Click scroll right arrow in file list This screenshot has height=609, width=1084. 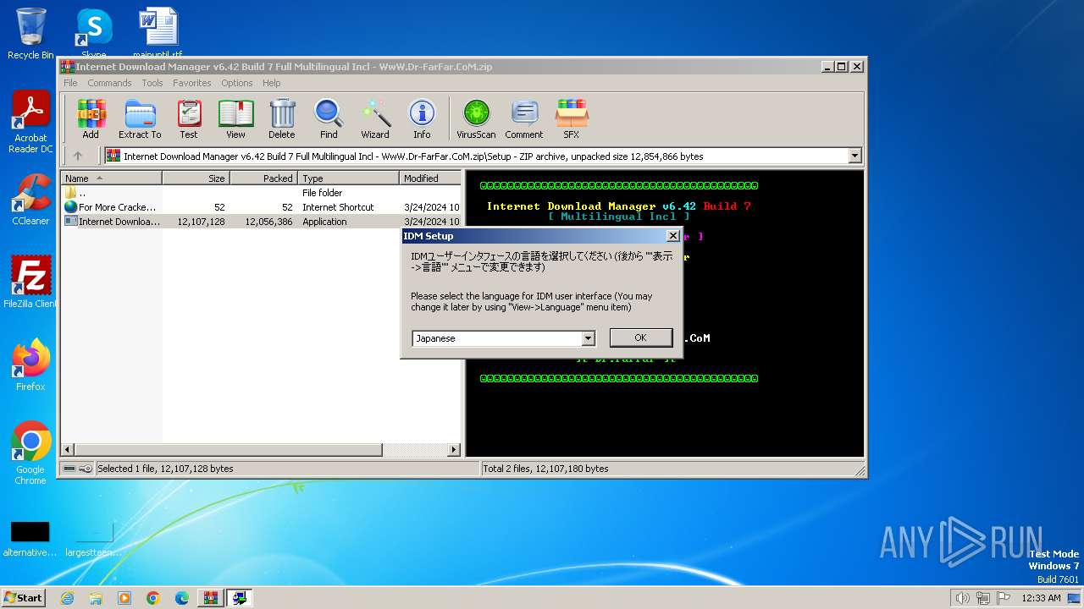tap(454, 450)
